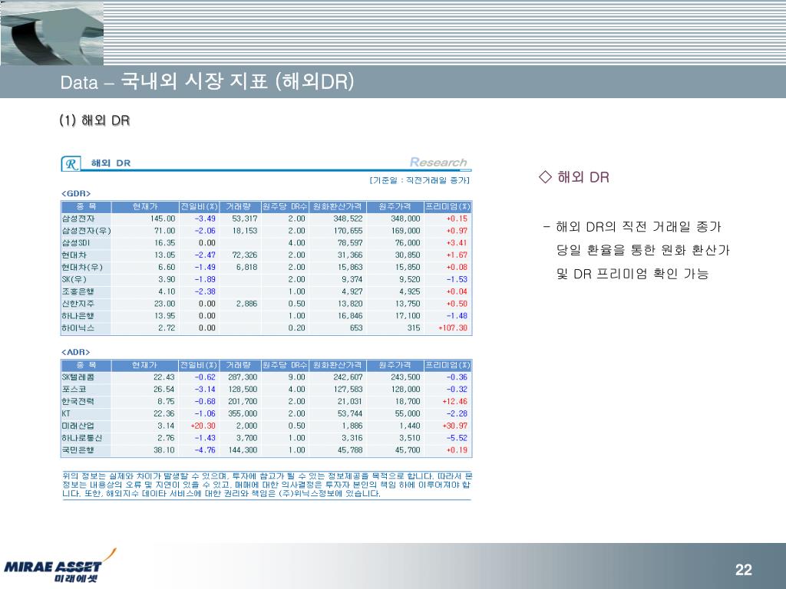Click the '프리미엄(%)' header in GDR table
Viewport: 786px width, 589px height.
pos(447,206)
